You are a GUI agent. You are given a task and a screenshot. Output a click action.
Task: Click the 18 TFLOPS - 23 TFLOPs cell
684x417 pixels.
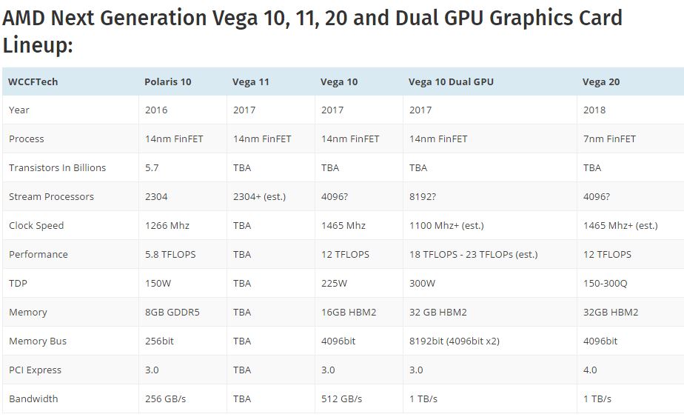pos(473,254)
